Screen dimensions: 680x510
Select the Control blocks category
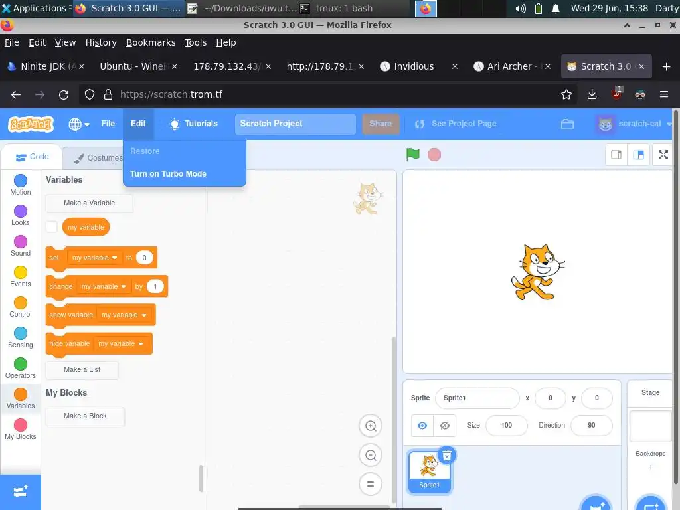pyautogui.click(x=21, y=307)
